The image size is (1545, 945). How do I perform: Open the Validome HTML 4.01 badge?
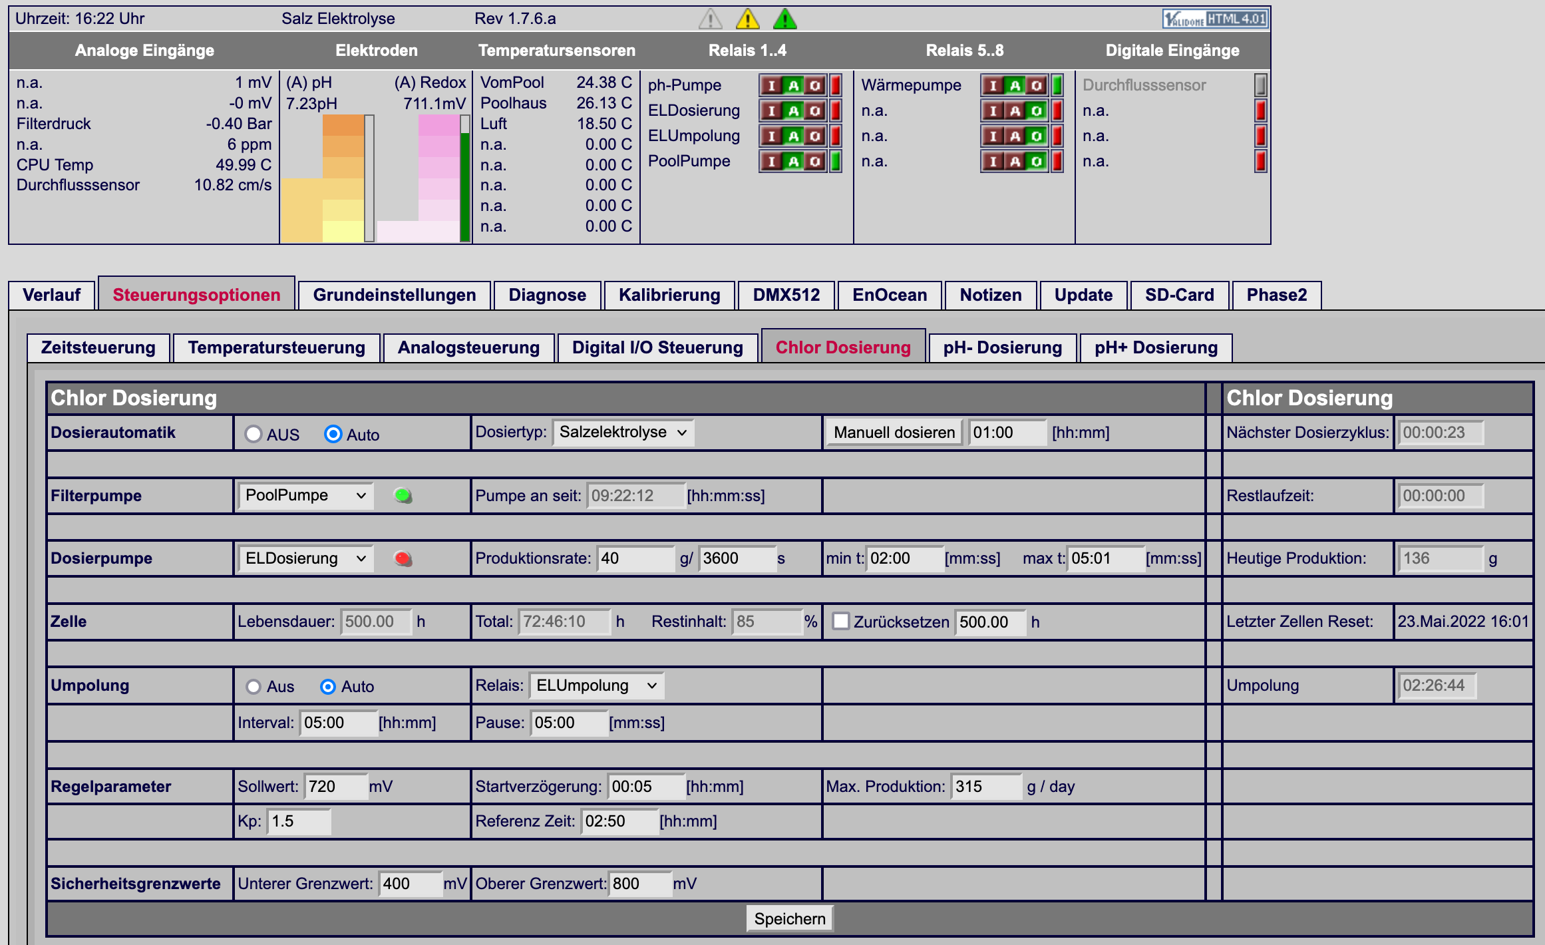1215,19
